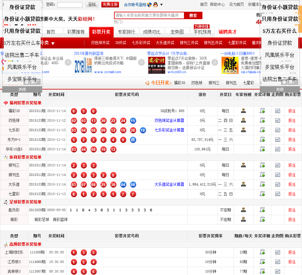
Task: Close the right floating ad panel
Action: click(280, 89)
